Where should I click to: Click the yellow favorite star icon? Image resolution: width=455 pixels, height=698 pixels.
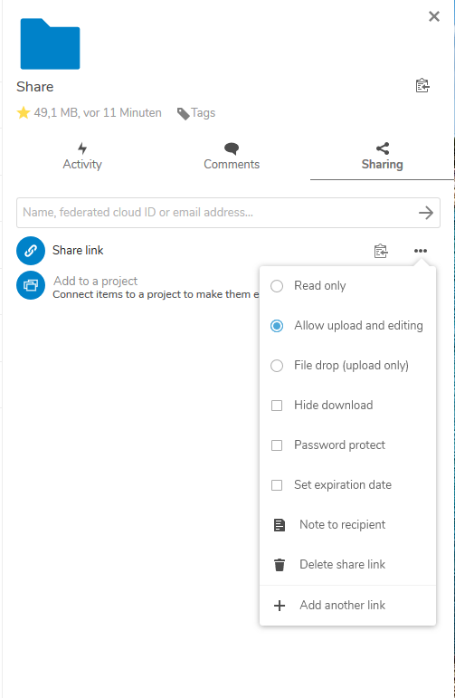point(24,112)
